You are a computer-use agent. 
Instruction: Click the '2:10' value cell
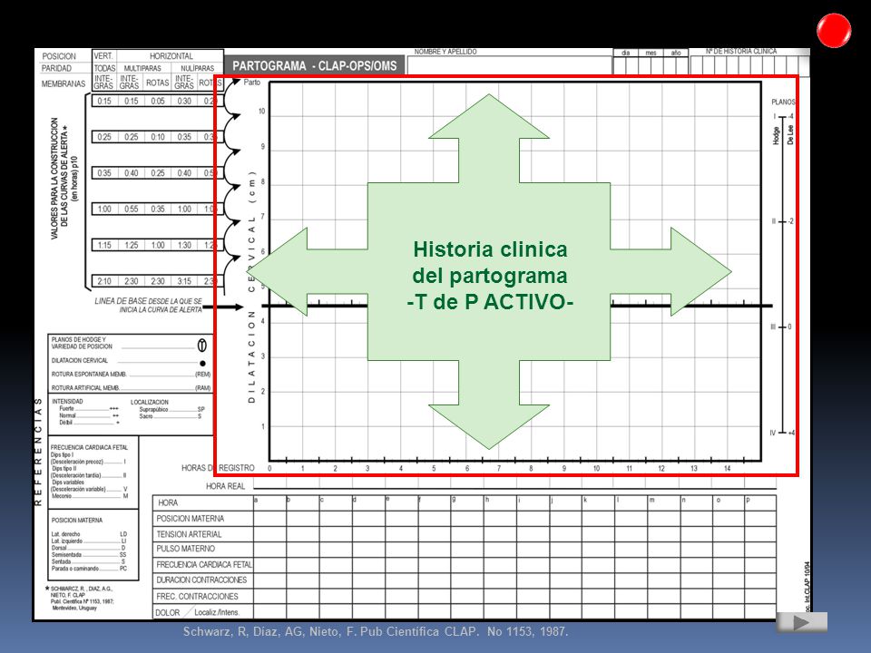pos(104,281)
